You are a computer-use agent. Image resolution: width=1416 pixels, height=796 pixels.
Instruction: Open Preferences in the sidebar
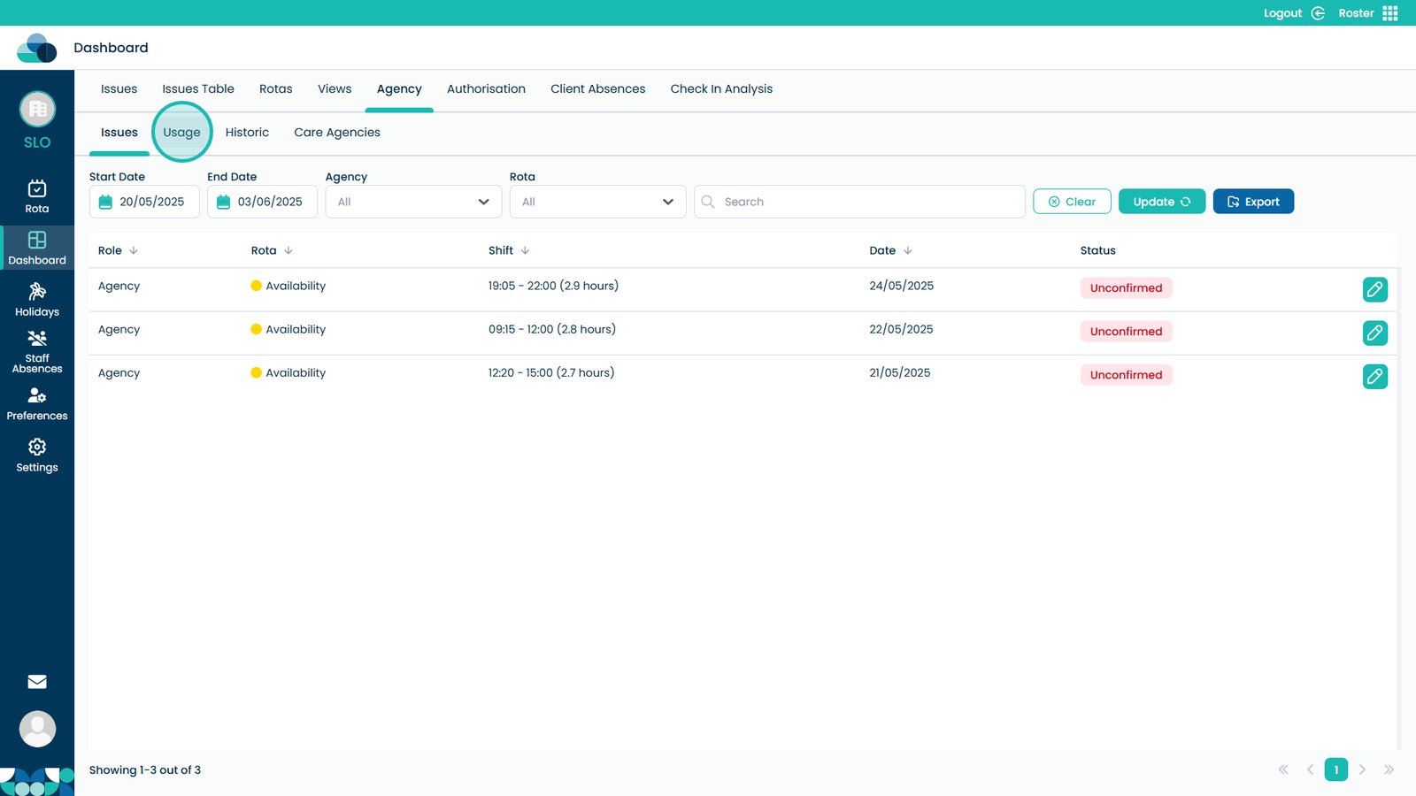point(37,403)
